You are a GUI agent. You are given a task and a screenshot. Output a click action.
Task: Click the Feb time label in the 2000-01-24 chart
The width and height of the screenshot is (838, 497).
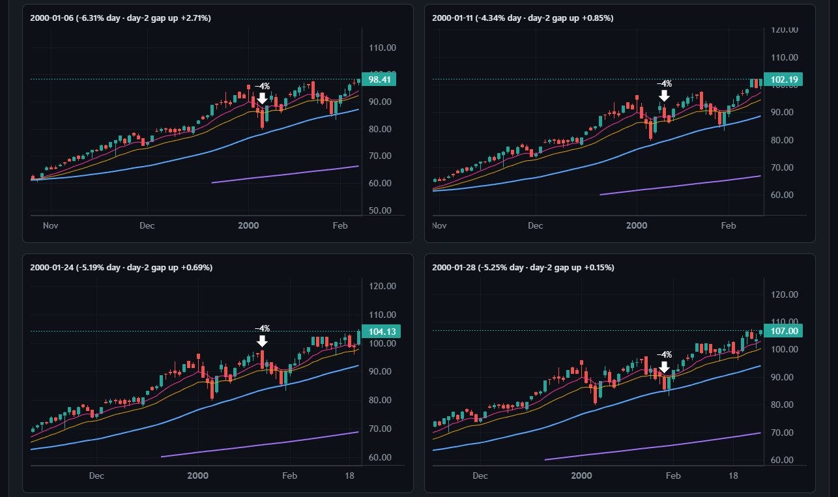pos(289,476)
